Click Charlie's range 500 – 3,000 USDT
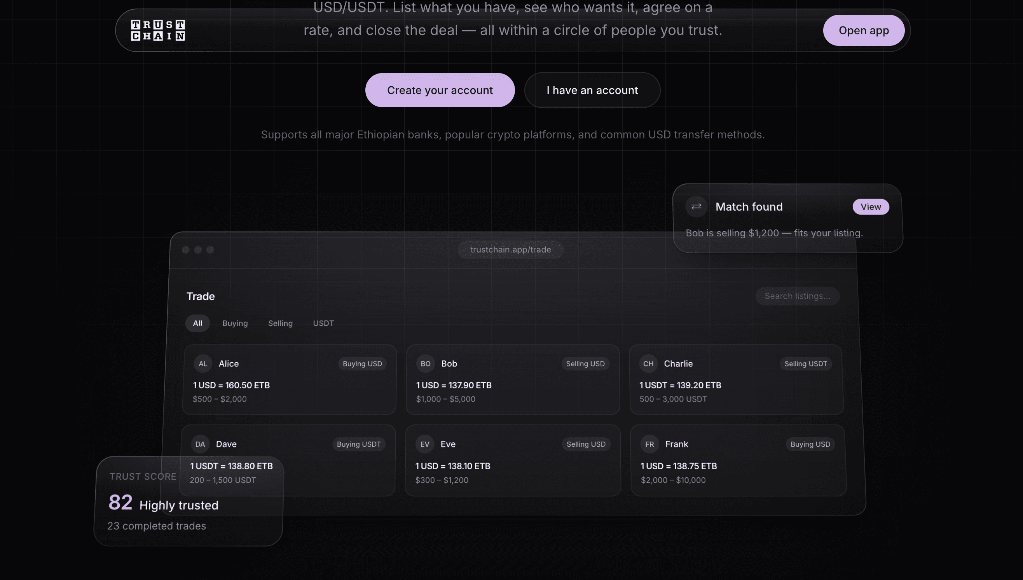This screenshot has width=1023, height=580. click(x=673, y=399)
